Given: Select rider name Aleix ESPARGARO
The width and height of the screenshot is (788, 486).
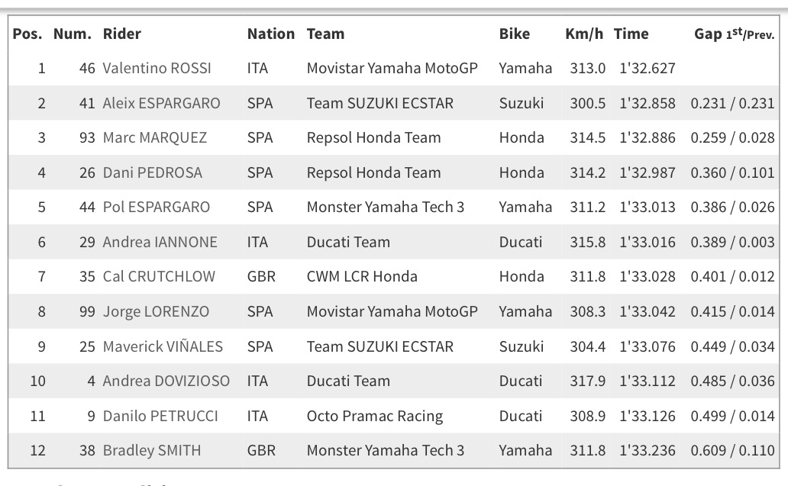Looking at the screenshot, I should (161, 103).
